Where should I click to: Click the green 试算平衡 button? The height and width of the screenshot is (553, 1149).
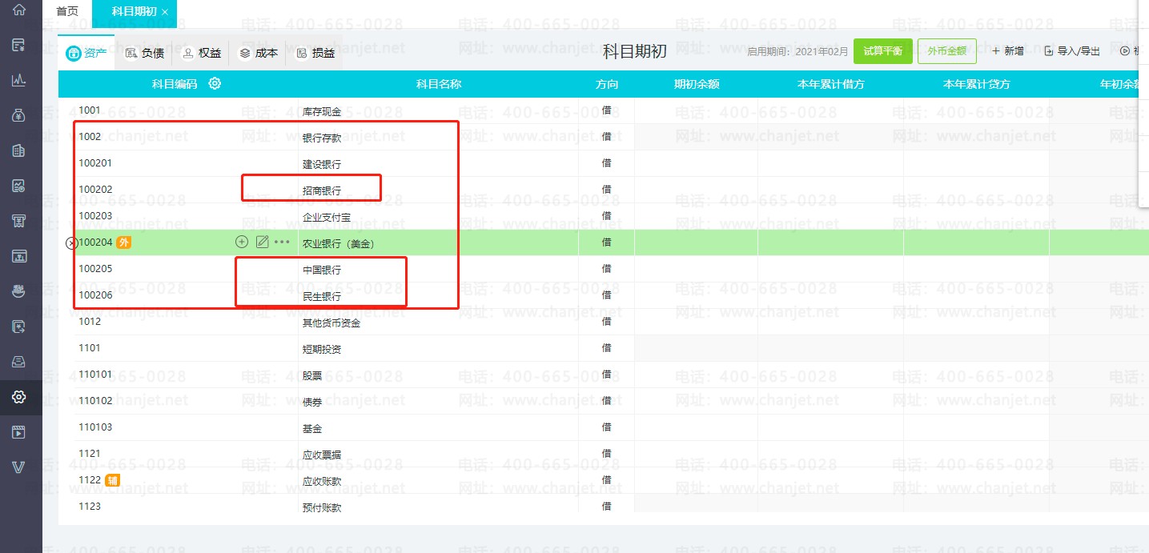882,51
